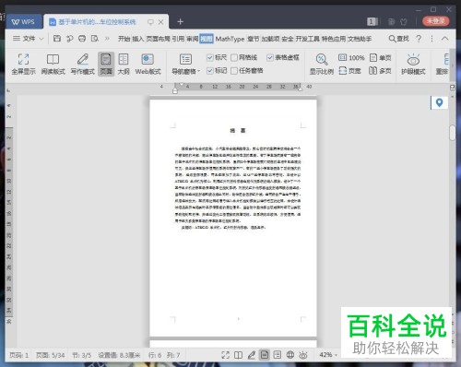461x367 pixels.
Task: Click full screen icon in status bar
Action: point(225,355)
